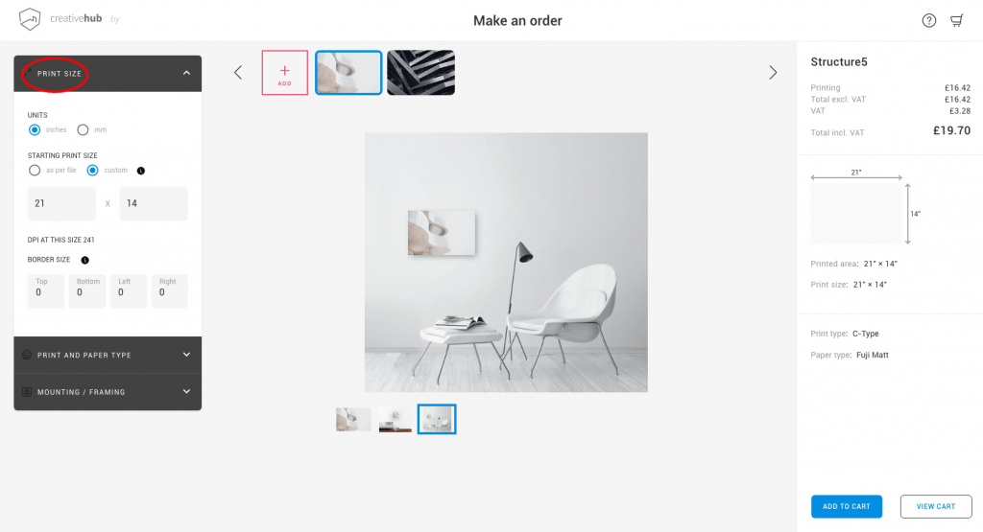This screenshot has height=532, width=983.
Task: Click the creativehub logo
Action: 60,19
